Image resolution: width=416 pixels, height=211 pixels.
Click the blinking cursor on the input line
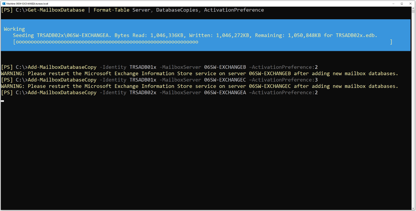[2, 101]
